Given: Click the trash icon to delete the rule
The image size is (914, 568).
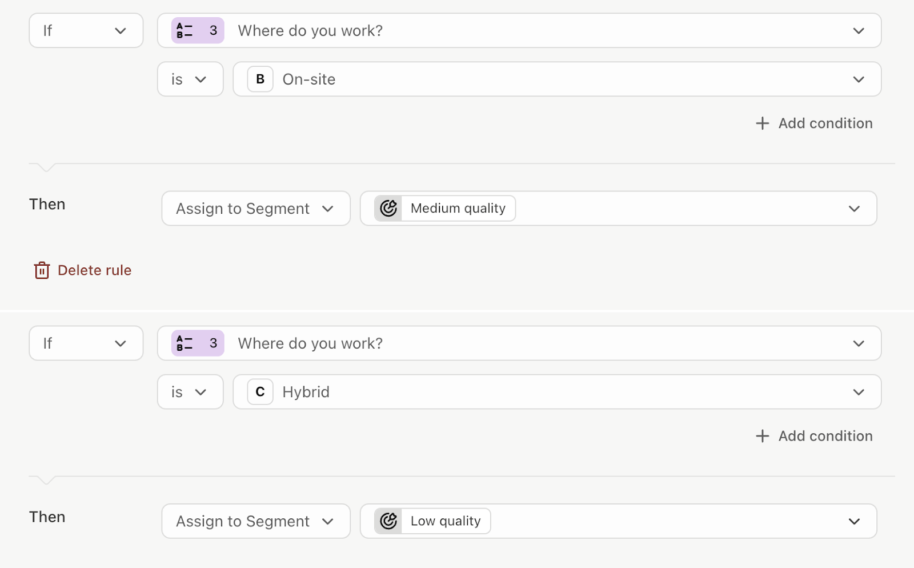Looking at the screenshot, I should (42, 270).
